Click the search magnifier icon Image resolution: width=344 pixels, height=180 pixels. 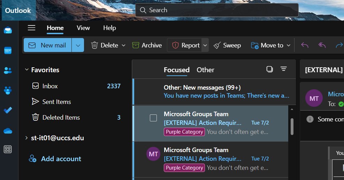coord(143,10)
